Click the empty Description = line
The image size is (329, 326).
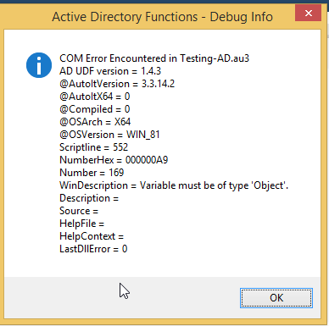coord(89,198)
